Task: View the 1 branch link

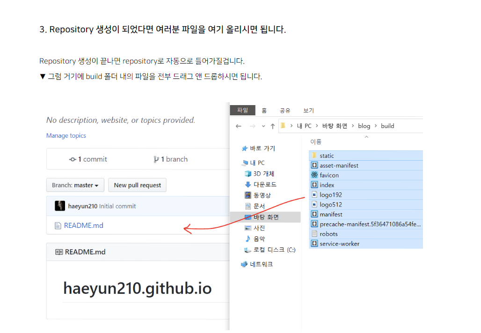Action: (171, 159)
